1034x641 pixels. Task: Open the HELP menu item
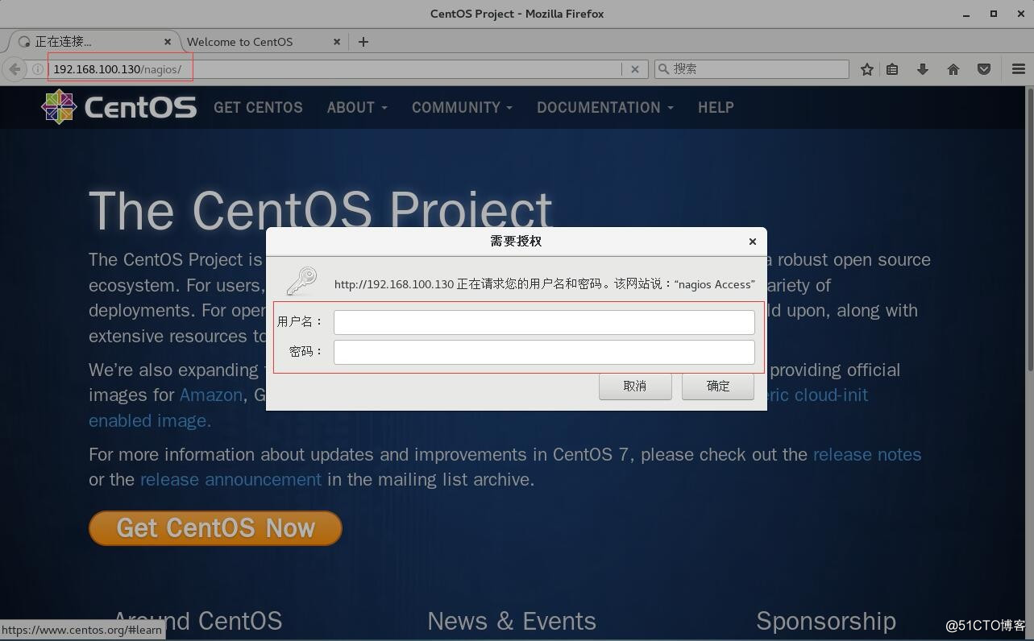pos(716,107)
